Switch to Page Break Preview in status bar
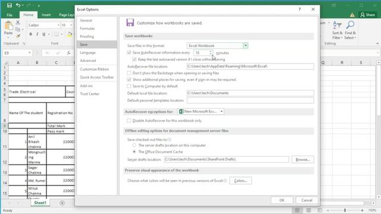The width and height of the screenshot is (381, 214). click(320, 210)
